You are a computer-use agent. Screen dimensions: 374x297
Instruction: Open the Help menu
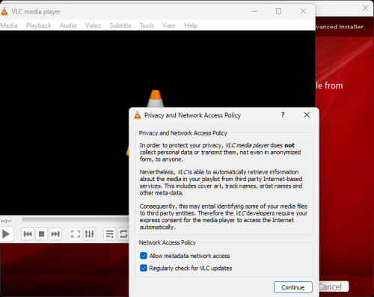pos(191,25)
